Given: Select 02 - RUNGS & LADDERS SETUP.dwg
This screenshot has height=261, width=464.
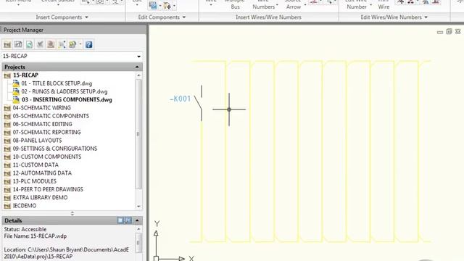Looking at the screenshot, I should coord(65,91).
